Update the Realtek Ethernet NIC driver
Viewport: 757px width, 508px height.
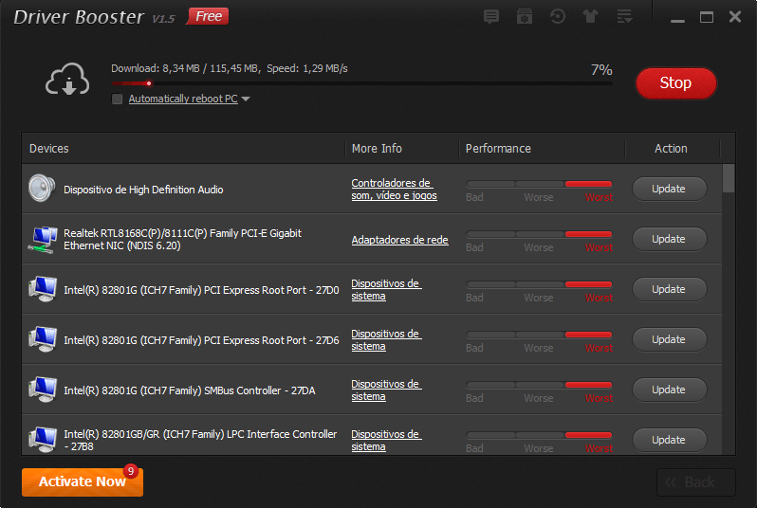point(669,239)
